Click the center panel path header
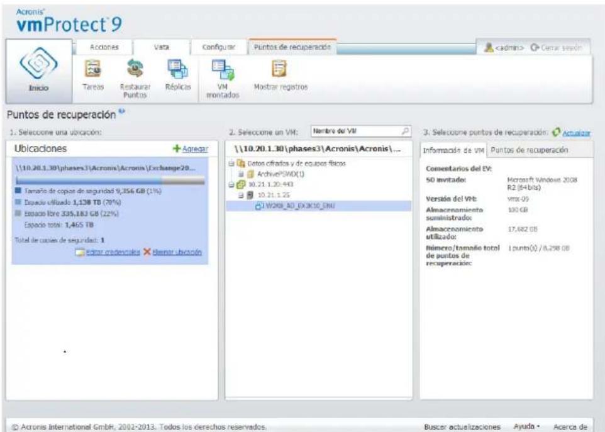 coord(317,149)
